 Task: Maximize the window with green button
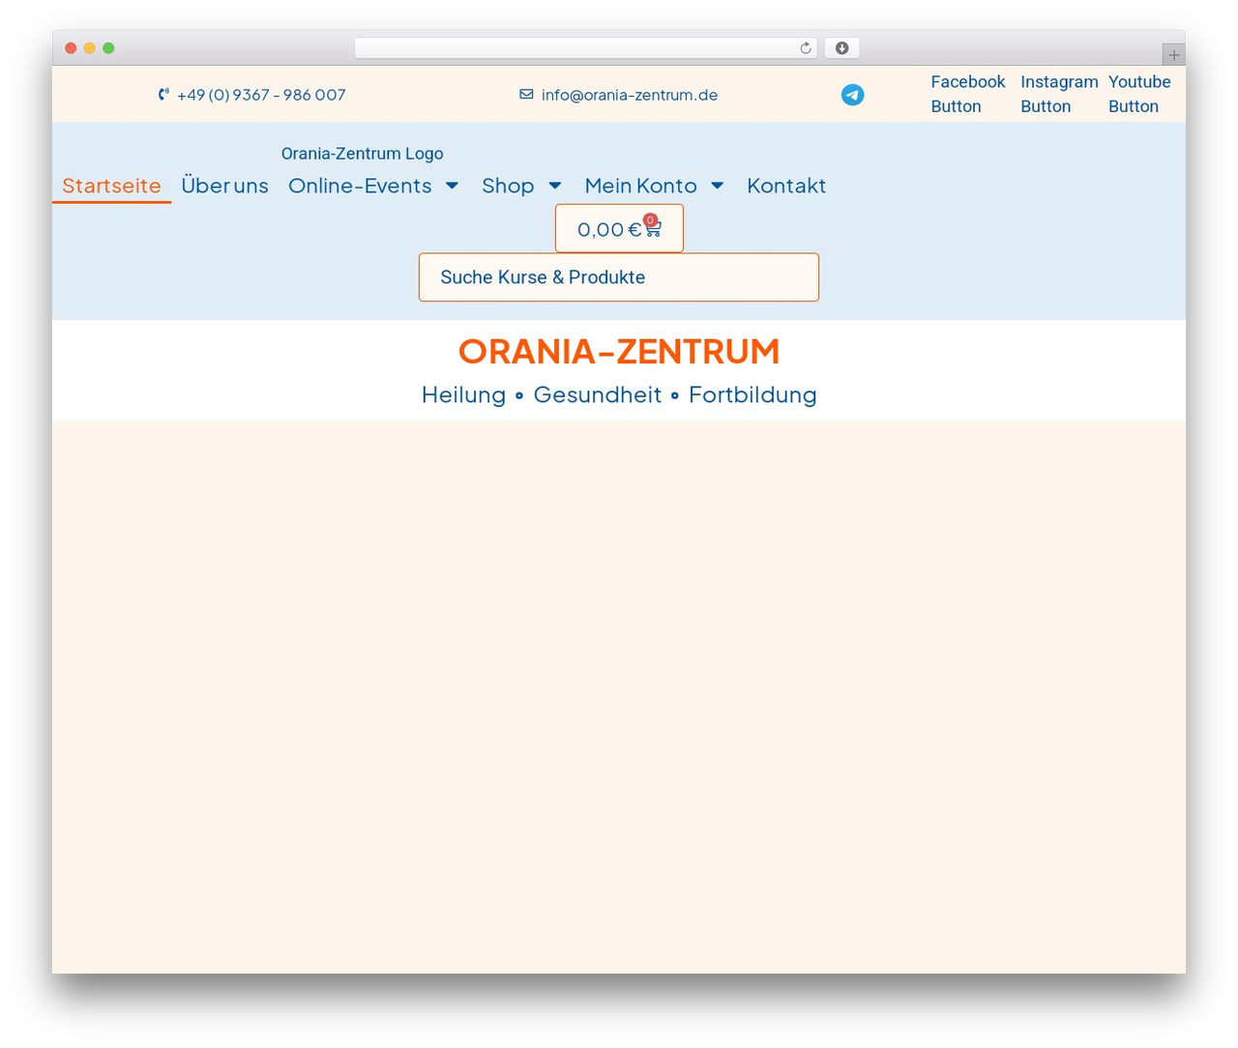[x=108, y=48]
